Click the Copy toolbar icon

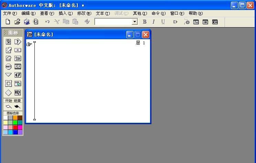66,22
